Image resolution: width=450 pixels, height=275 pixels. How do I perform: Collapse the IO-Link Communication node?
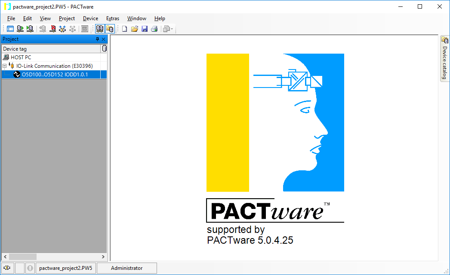tap(4, 66)
